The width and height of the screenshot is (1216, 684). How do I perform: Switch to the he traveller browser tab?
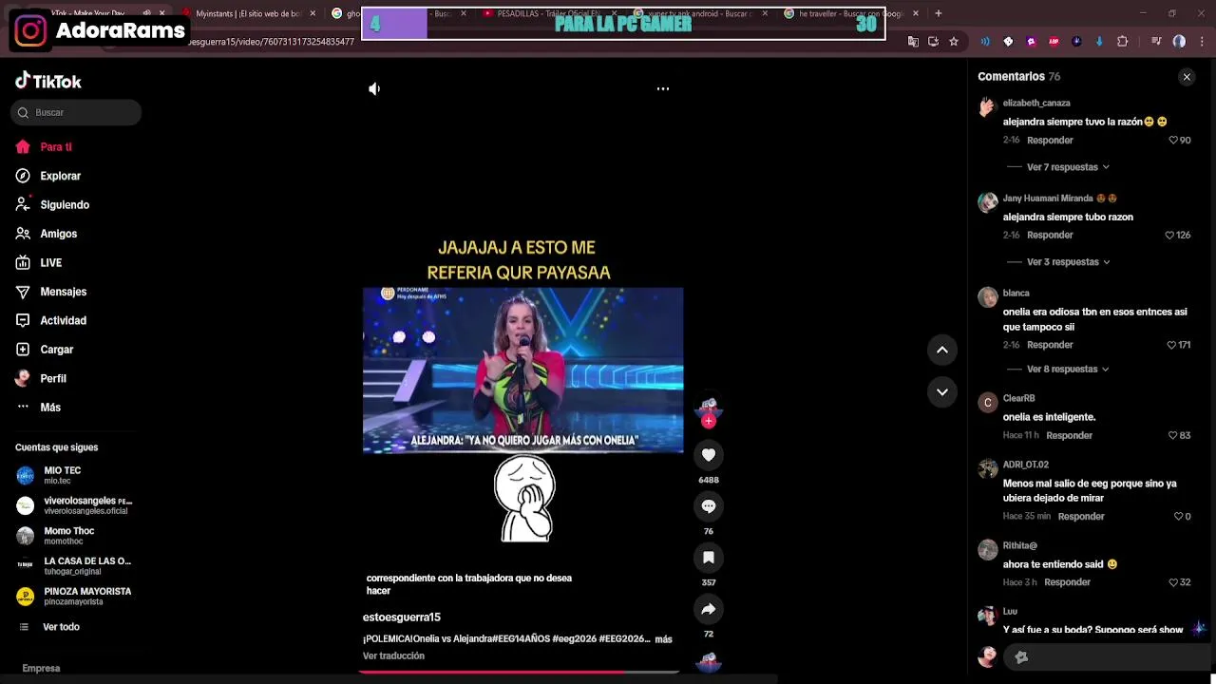850,13
